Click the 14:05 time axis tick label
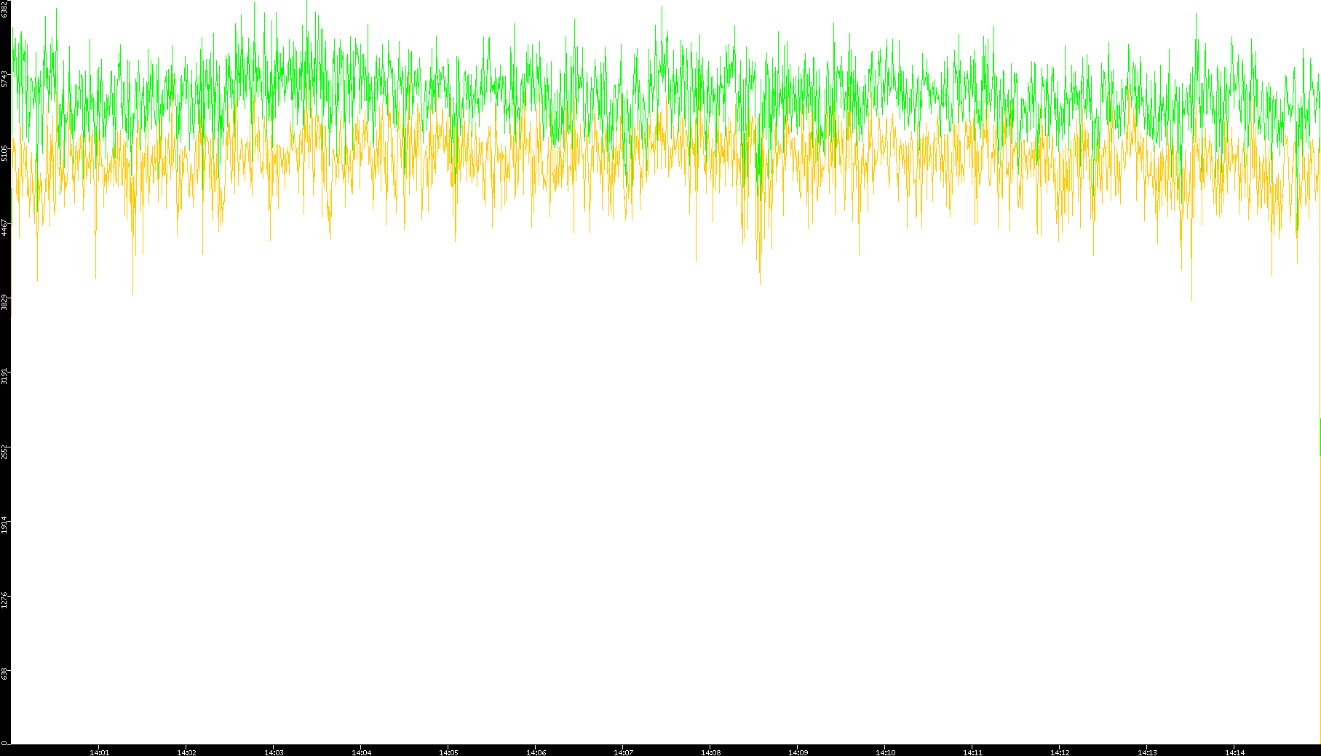Screen dimensions: 1321x756 click(448, 752)
